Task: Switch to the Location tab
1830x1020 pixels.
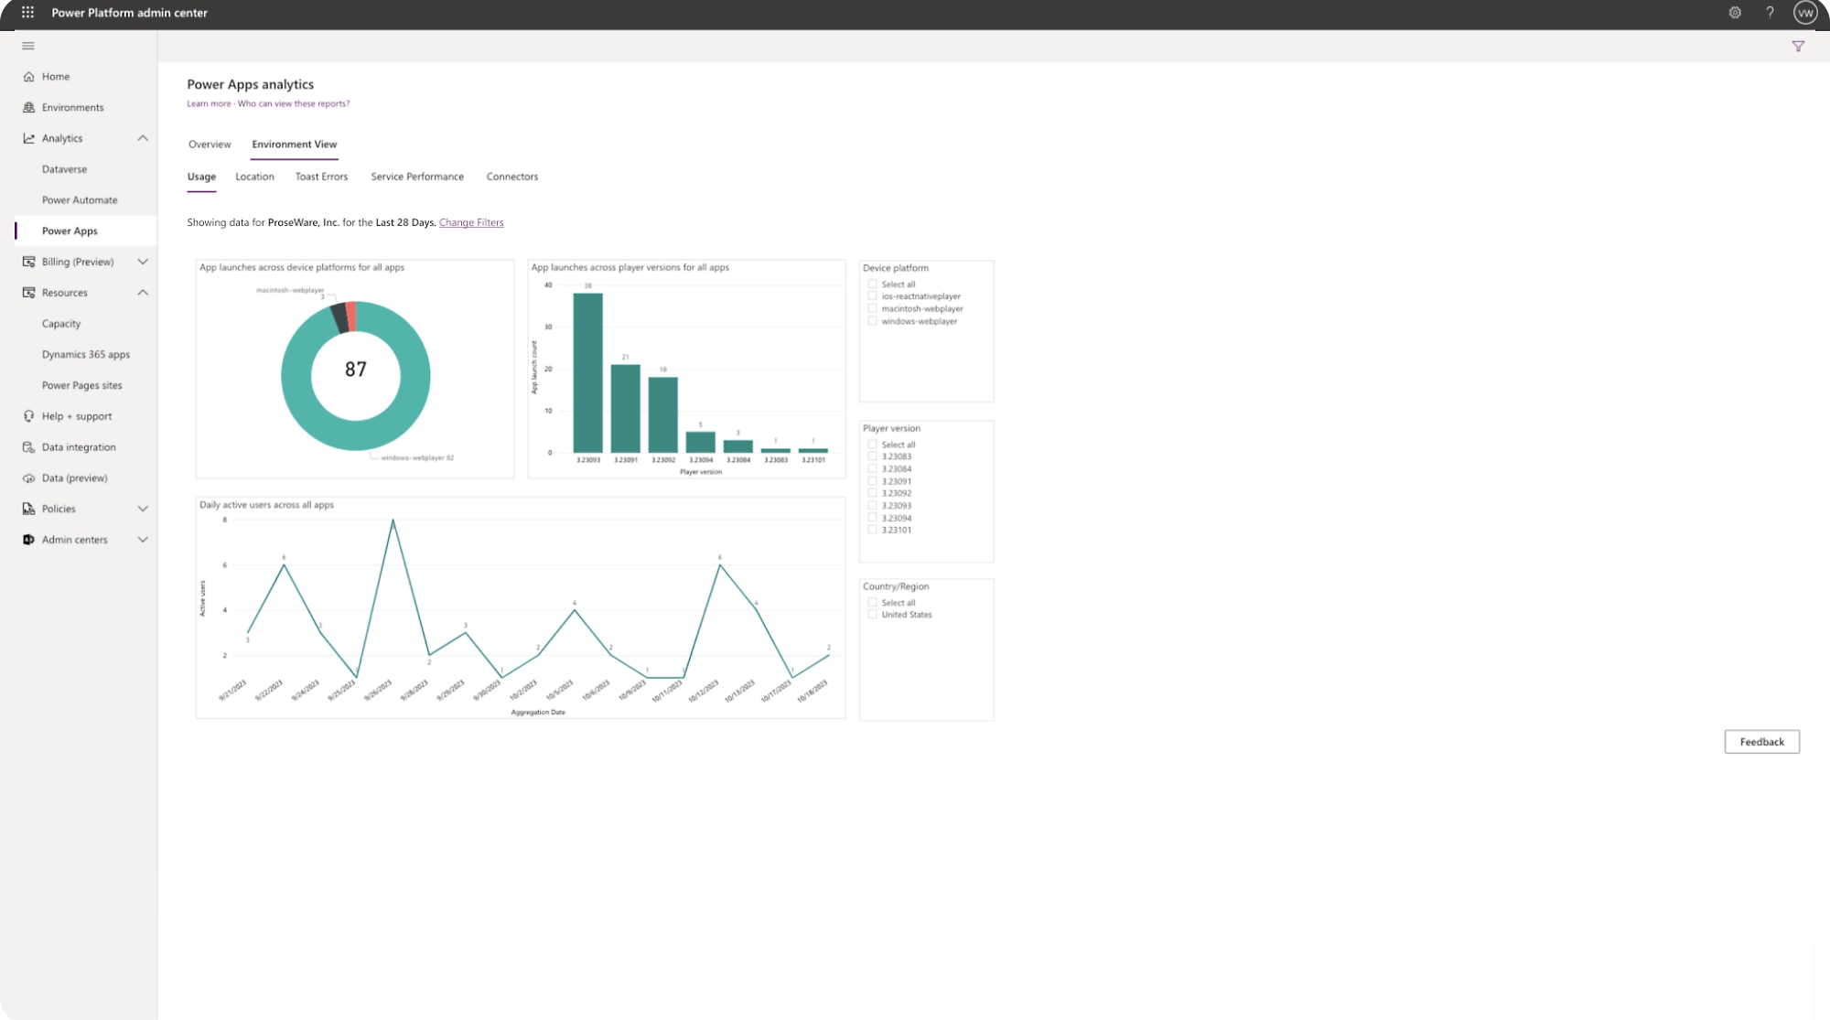Action: [x=253, y=176]
